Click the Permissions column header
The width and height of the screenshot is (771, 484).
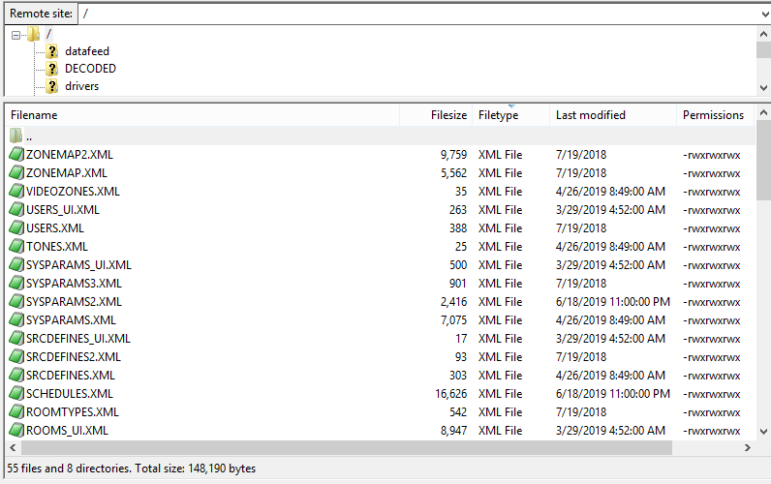[x=713, y=115]
